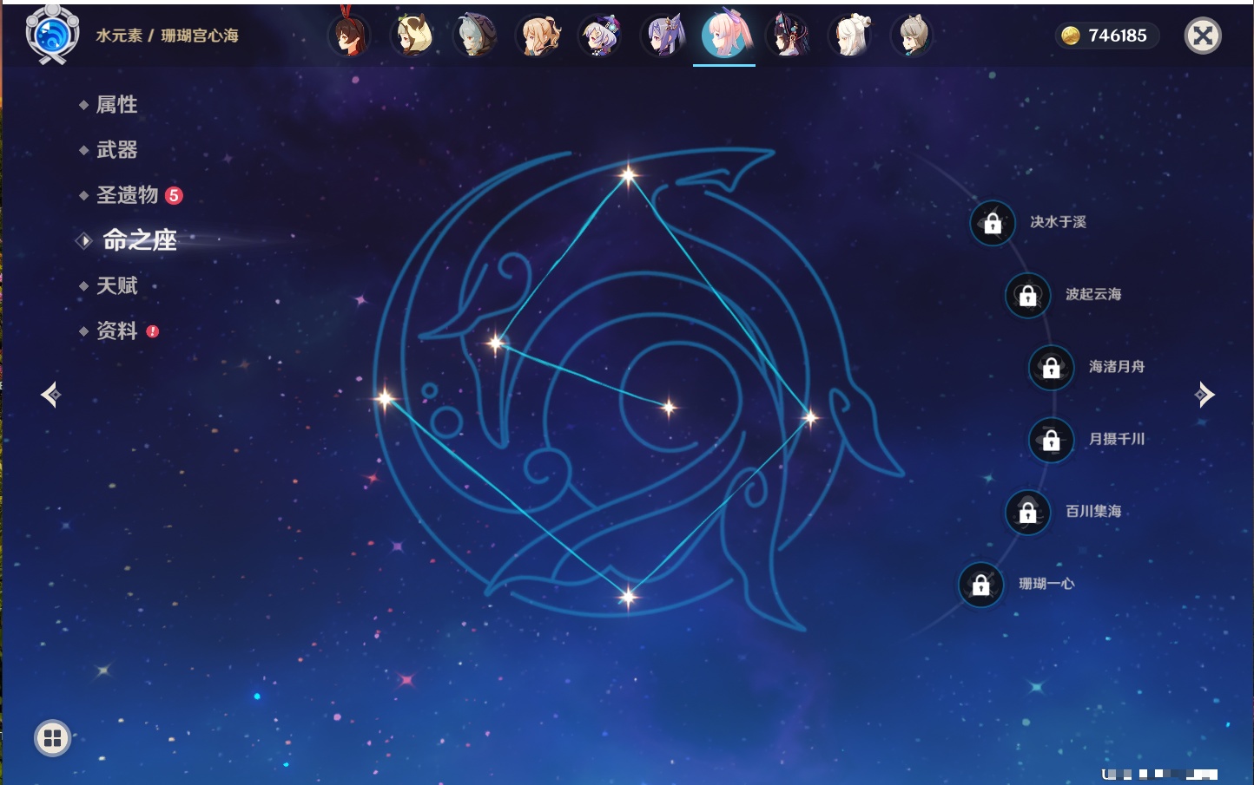Select the purple-hat Qiqi character portrait

click(x=600, y=36)
